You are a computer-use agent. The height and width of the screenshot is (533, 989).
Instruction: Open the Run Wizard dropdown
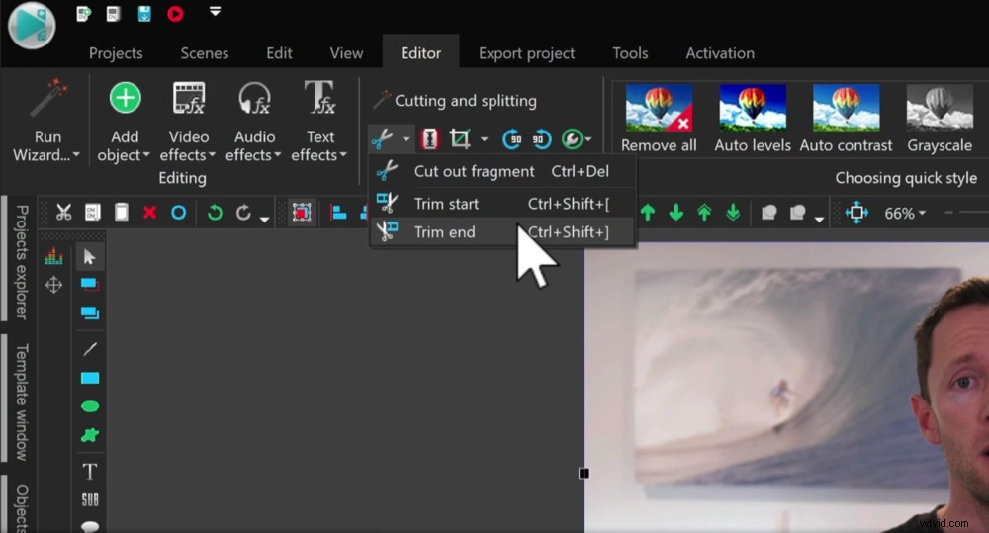click(47, 121)
